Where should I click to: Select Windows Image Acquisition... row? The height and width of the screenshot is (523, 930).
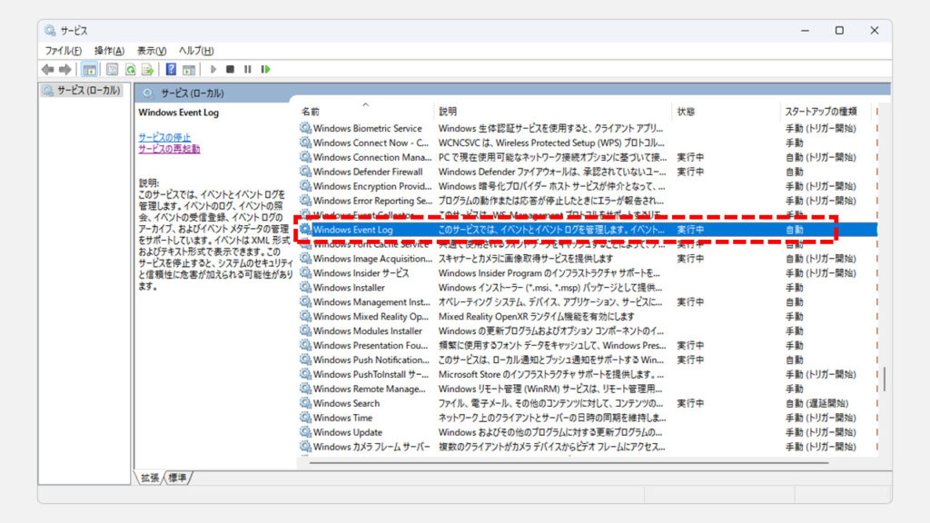click(588, 259)
